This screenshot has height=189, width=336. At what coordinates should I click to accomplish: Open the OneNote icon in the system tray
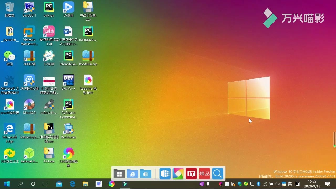[x=202, y=184]
